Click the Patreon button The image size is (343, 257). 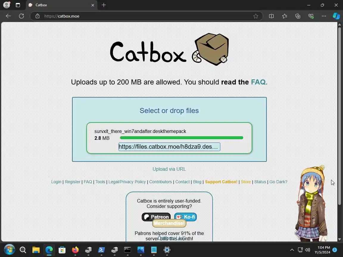tap(156, 217)
